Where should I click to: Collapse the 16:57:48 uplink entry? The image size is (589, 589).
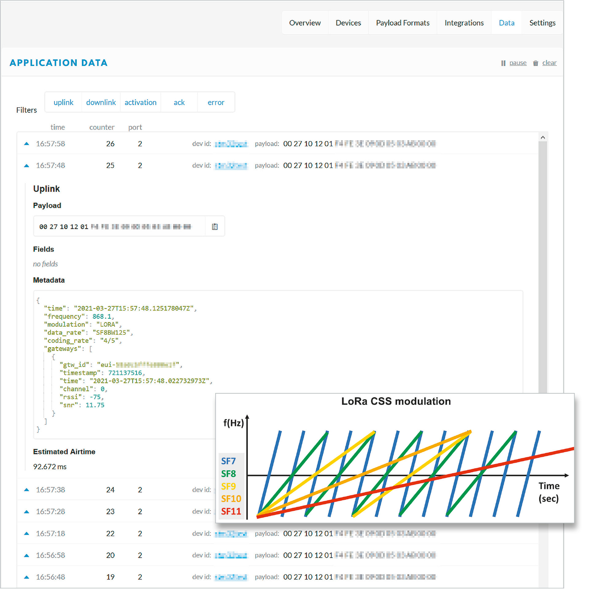[27, 165]
